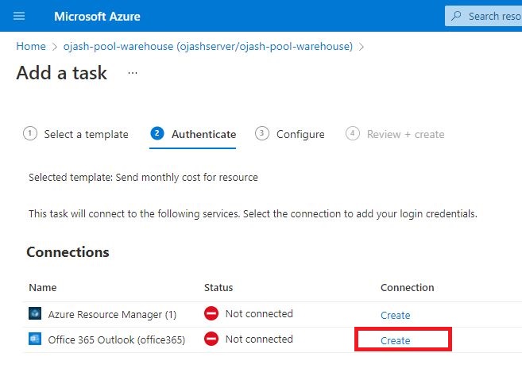Create the Azure Resource Manager connection
Image resolution: width=522 pixels, height=372 pixels.
[395, 315]
